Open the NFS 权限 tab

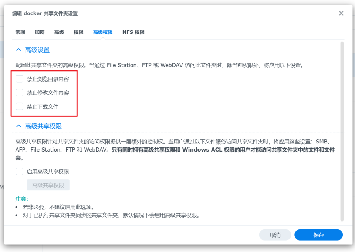133,32
